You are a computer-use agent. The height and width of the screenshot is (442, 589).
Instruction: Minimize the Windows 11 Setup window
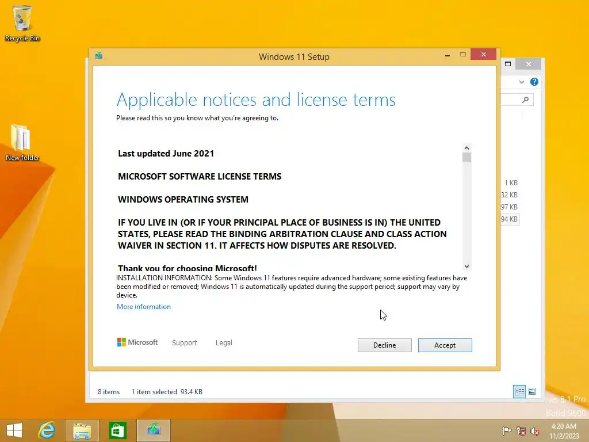[x=448, y=55]
